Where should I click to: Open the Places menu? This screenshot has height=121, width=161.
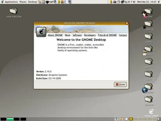point(23,2)
